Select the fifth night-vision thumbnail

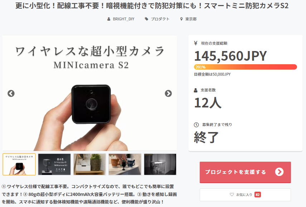coord(160,165)
